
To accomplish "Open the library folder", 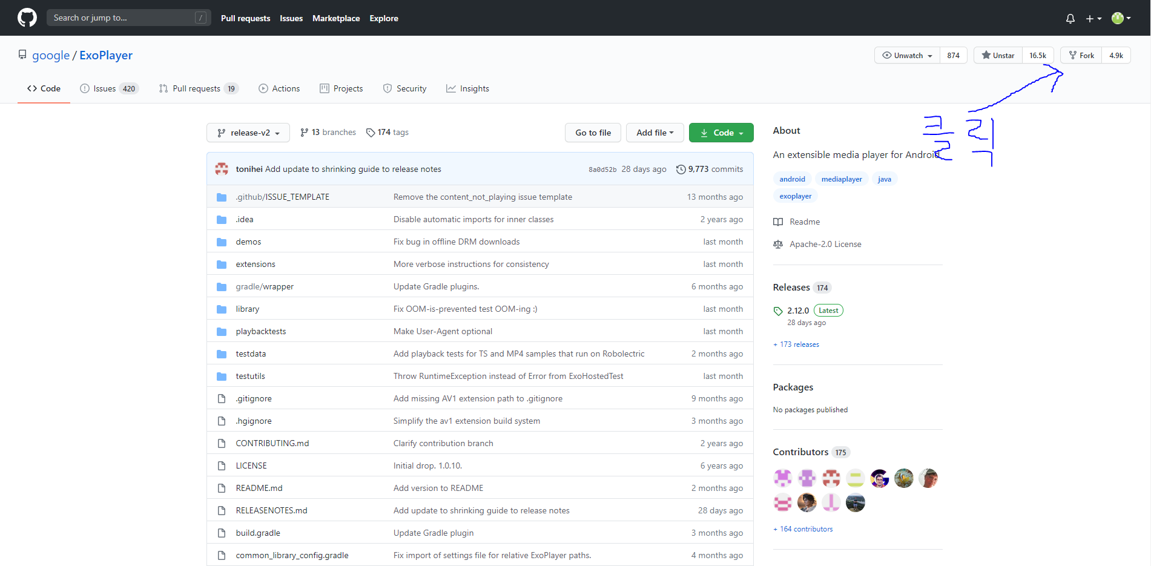I will [248, 309].
